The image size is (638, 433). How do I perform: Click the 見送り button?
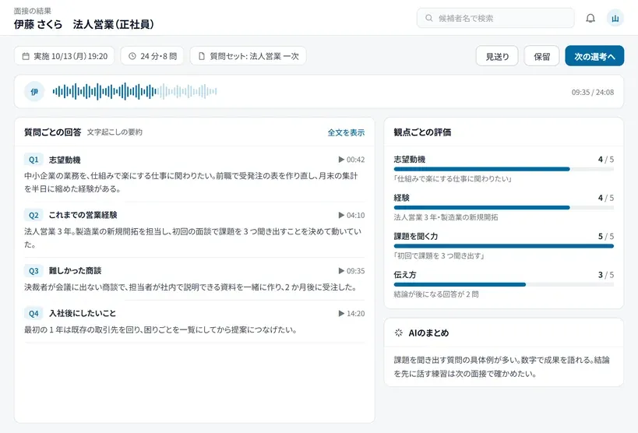(x=497, y=56)
